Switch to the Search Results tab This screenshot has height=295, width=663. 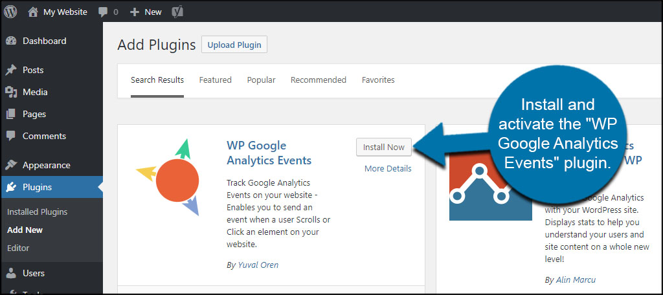157,80
